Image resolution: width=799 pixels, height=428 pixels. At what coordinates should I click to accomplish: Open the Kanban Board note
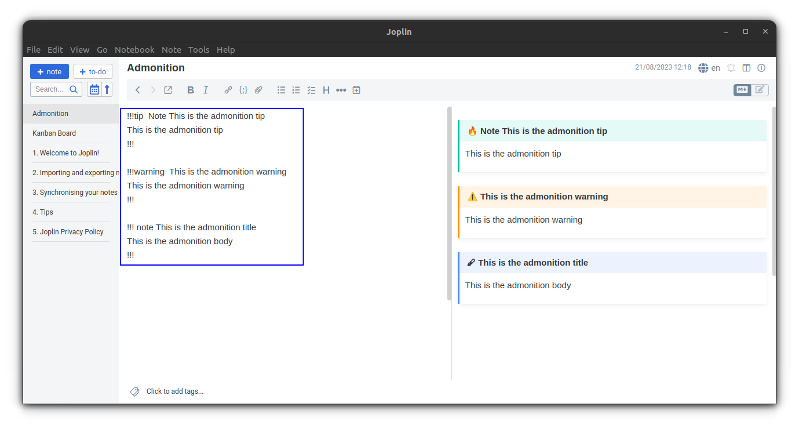click(71, 133)
